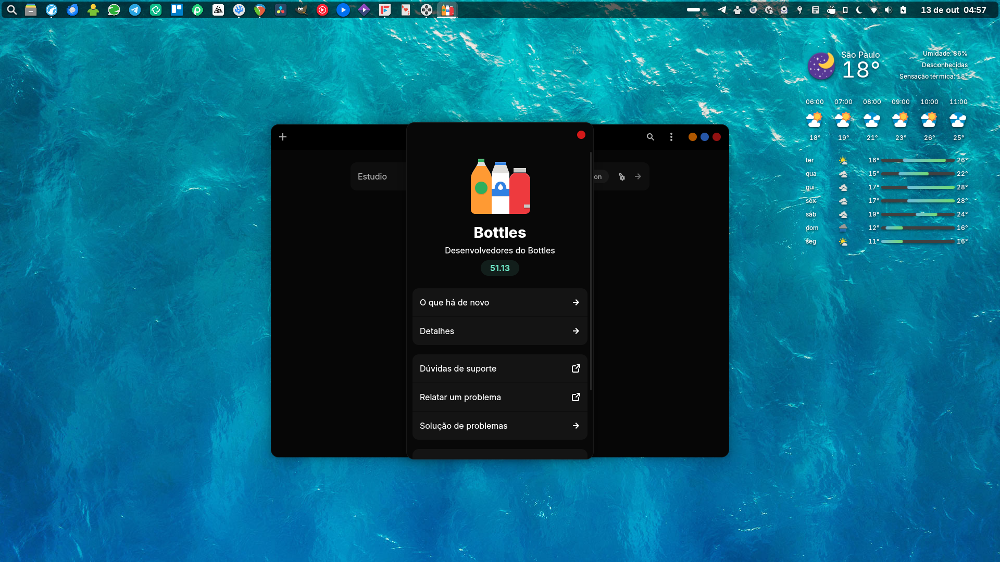
Task: Launch Trello icon in the dock
Action: tap(177, 10)
